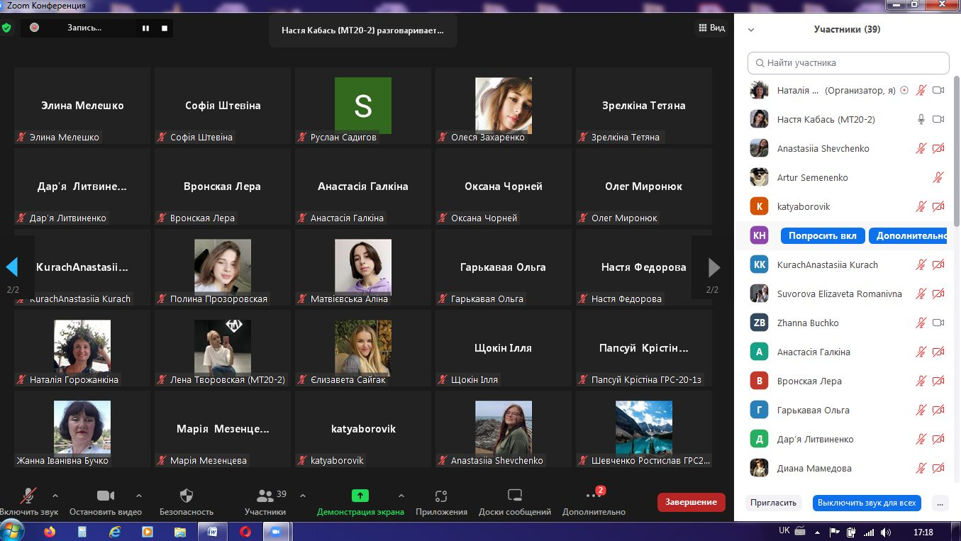The image size is (961, 541).
Task: Toggle camera-off icon for Anastasiia Shevchenko
Action: pos(938,148)
